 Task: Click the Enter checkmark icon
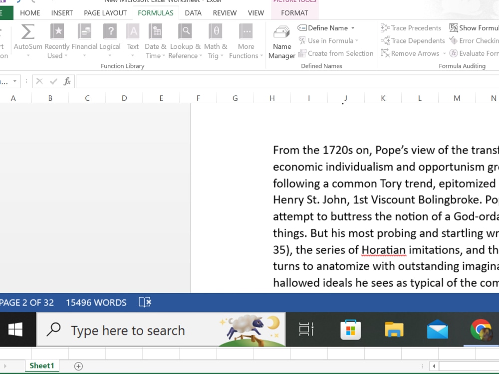(x=53, y=81)
